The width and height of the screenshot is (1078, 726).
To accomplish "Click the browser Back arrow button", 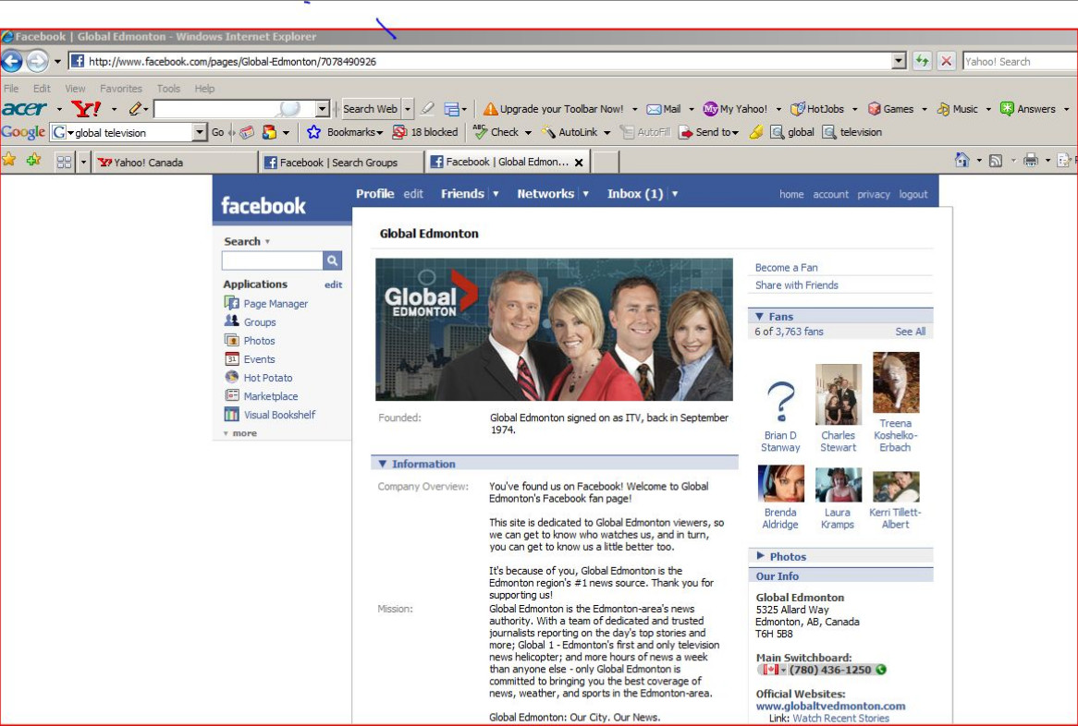I will (12, 61).
